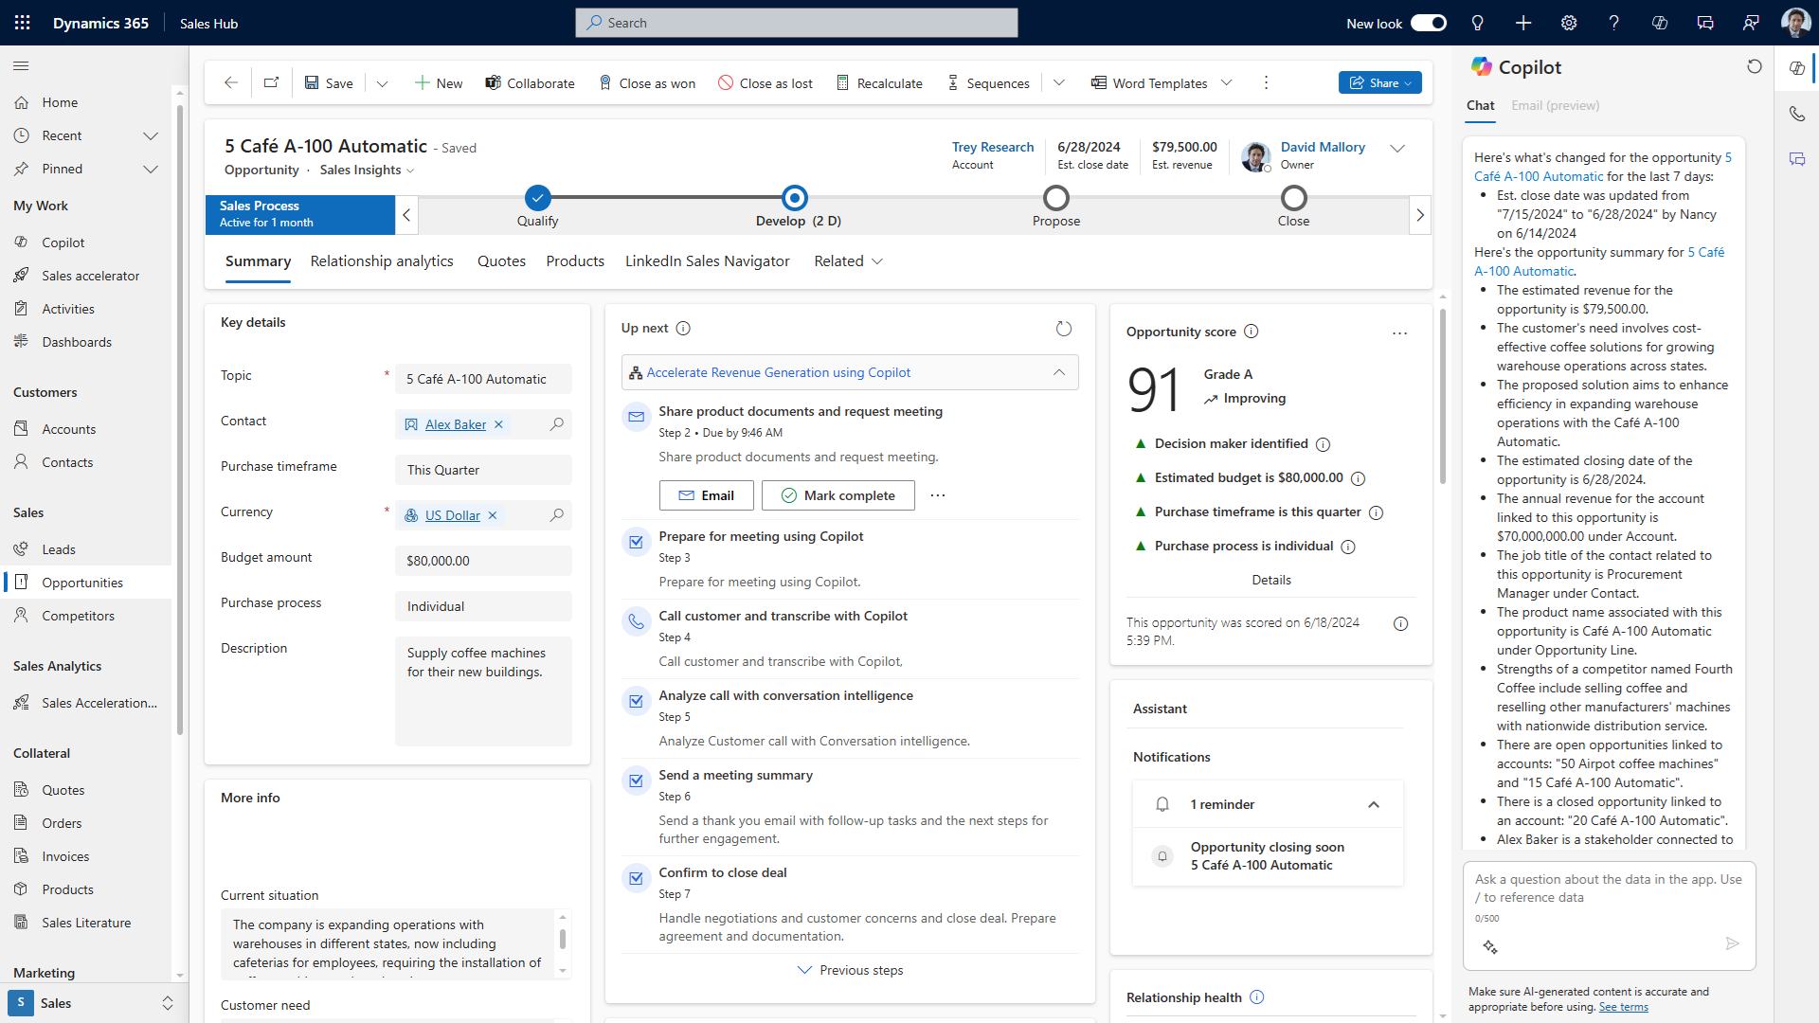1819x1023 pixels.
Task: Toggle the New look switch
Action: pos(1428,23)
